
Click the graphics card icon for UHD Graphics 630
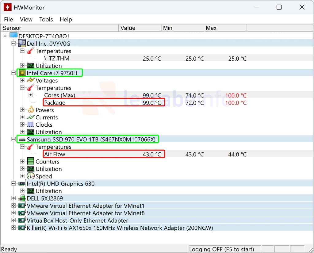pyautogui.click(x=22, y=183)
